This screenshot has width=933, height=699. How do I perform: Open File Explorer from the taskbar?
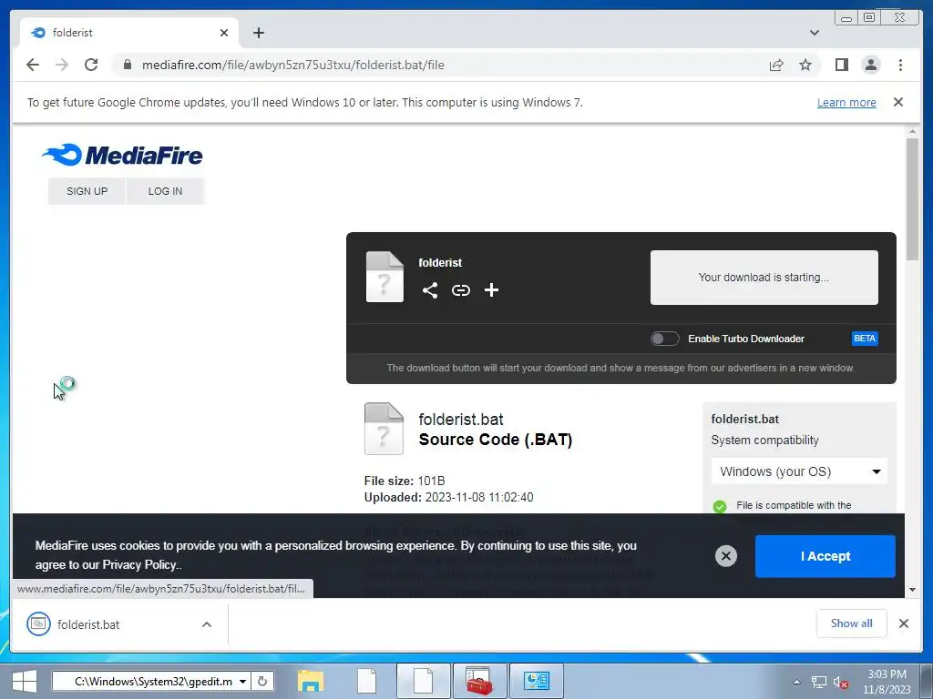(310, 681)
